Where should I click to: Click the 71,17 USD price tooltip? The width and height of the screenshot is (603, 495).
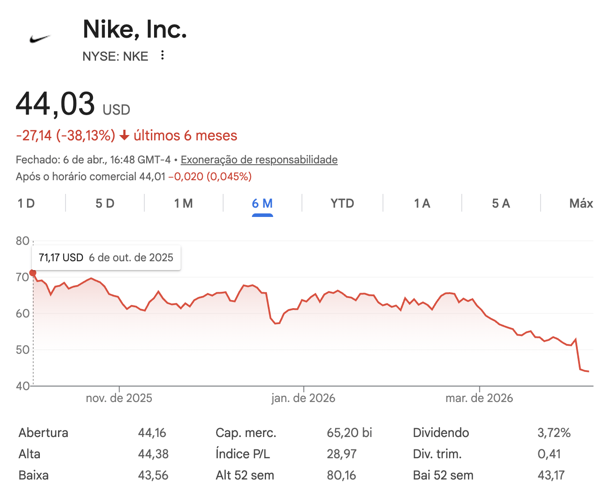click(x=106, y=258)
